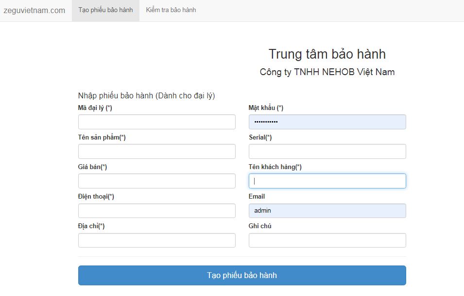This screenshot has height=296, width=464.
Task: Click the Ghi chú notes field
Action: (327, 240)
